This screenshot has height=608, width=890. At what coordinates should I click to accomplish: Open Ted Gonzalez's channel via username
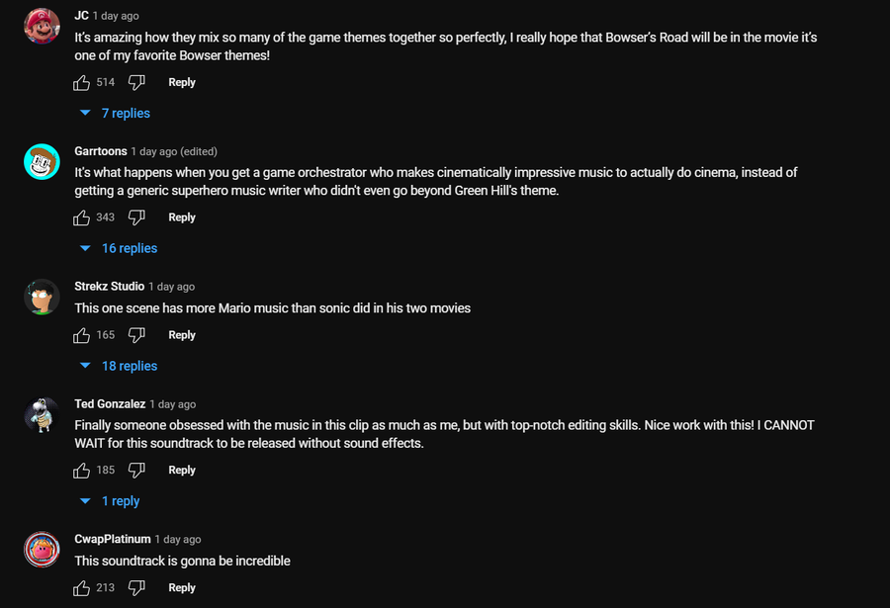[x=110, y=404]
